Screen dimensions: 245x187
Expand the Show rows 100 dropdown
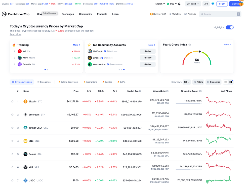[x=186, y=82]
